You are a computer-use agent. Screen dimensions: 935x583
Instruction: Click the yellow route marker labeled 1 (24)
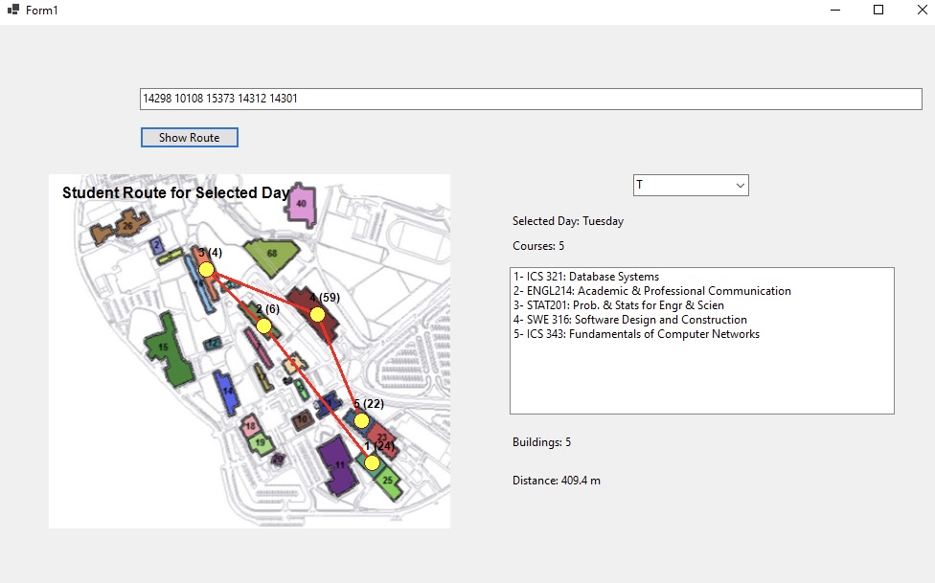pyautogui.click(x=372, y=462)
